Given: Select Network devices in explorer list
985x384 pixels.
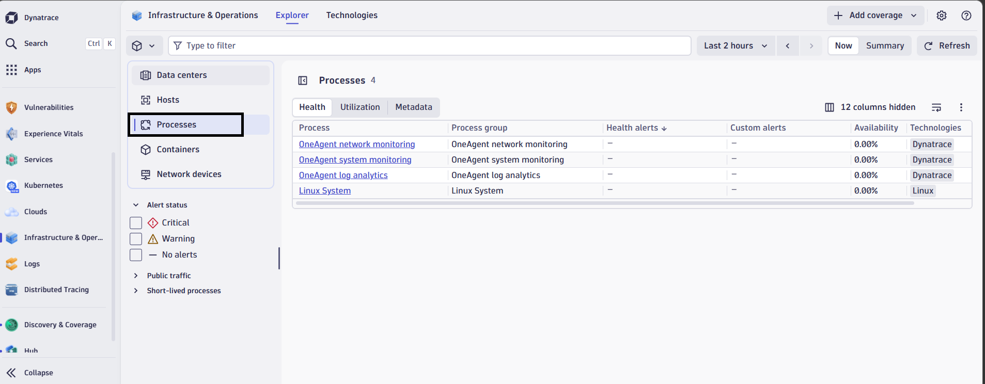Looking at the screenshot, I should (200, 174).
